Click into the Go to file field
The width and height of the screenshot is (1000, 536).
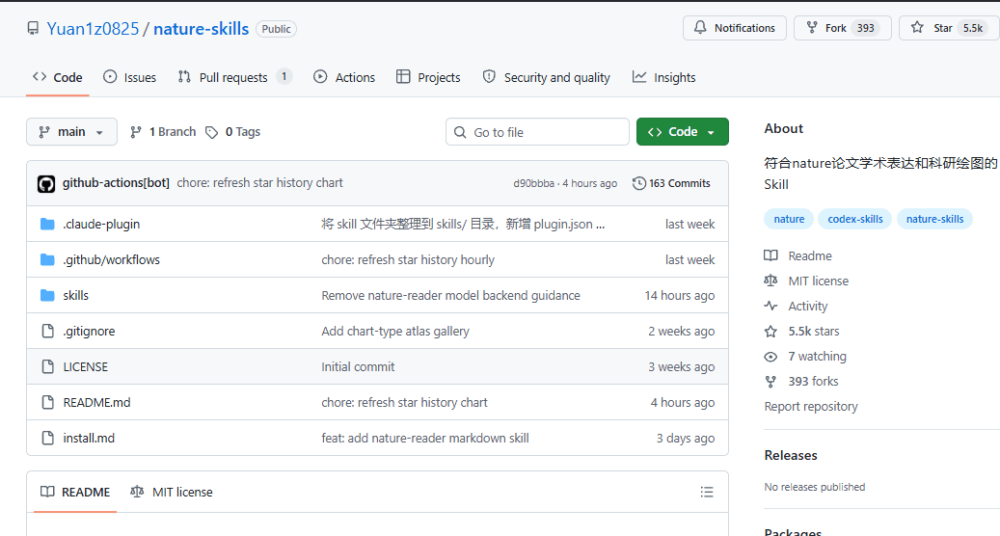(538, 132)
